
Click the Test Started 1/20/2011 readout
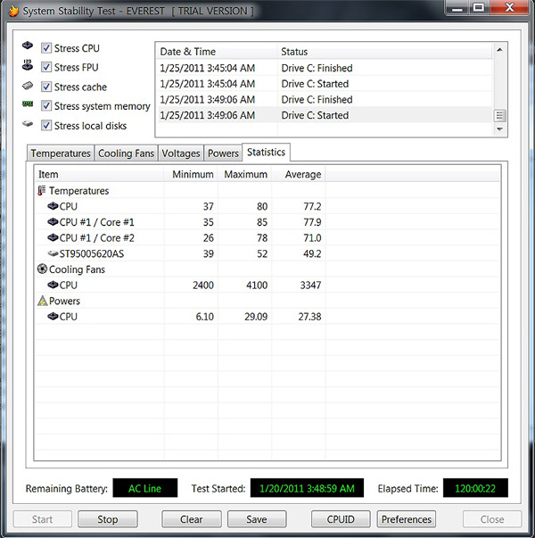click(307, 488)
